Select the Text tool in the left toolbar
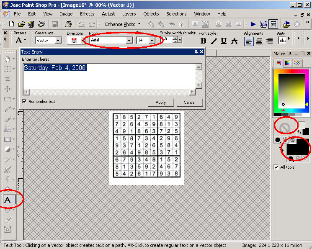This screenshot has height=249, width=312. [8, 200]
